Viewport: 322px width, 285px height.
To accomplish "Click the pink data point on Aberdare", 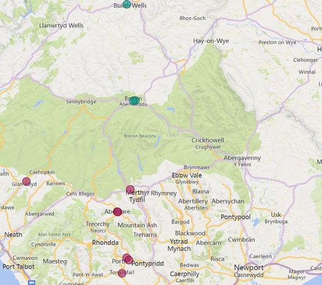I will click(118, 211).
